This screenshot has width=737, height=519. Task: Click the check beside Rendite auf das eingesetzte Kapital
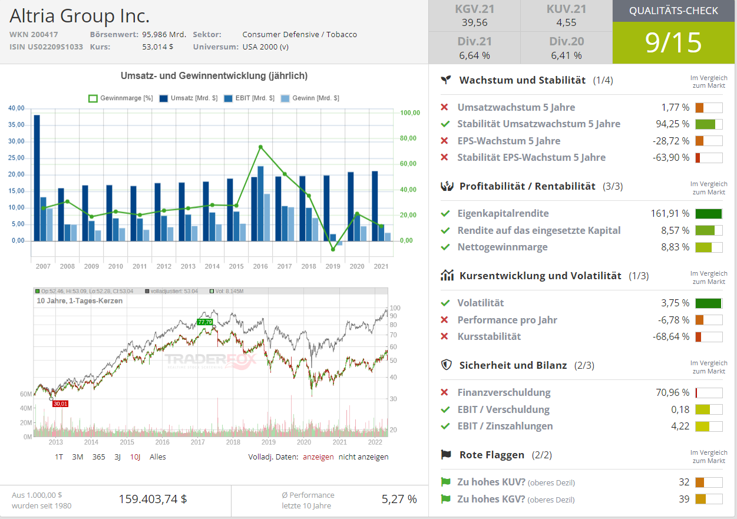click(445, 230)
